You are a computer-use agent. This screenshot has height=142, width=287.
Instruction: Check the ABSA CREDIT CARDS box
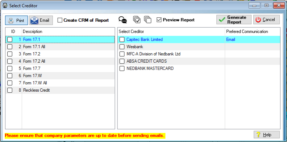122,61
